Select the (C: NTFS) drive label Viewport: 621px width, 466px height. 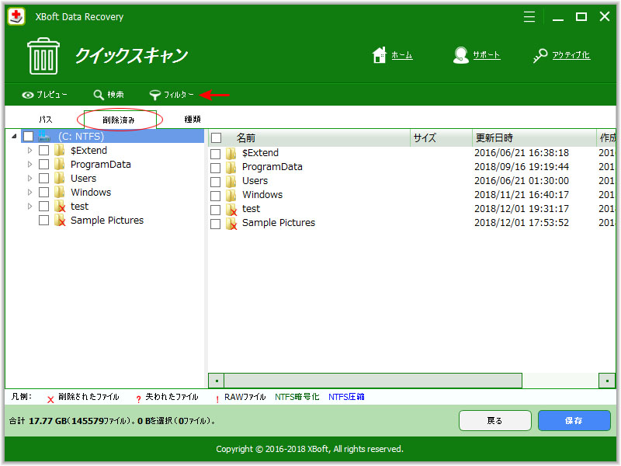coord(81,137)
